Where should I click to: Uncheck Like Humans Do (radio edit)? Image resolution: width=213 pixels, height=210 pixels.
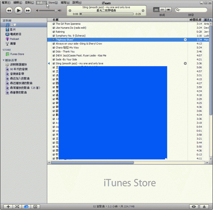point(54,28)
